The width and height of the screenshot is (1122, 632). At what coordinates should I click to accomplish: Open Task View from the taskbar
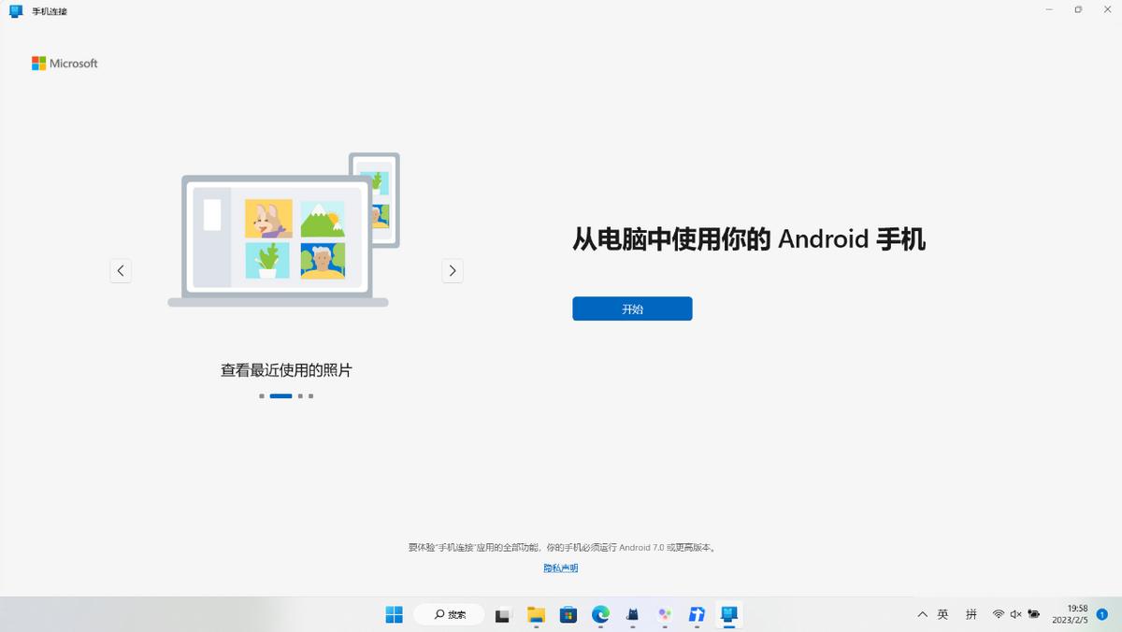503,614
